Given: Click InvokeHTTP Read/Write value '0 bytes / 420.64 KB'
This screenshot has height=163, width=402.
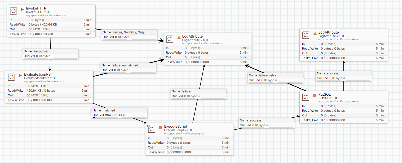Looking at the screenshot, I should (43, 25).
